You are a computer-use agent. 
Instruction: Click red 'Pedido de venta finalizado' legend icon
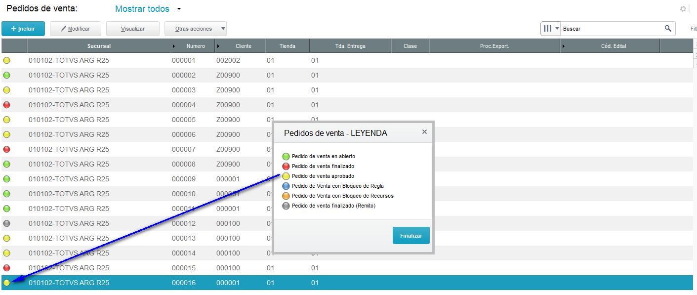286,167
